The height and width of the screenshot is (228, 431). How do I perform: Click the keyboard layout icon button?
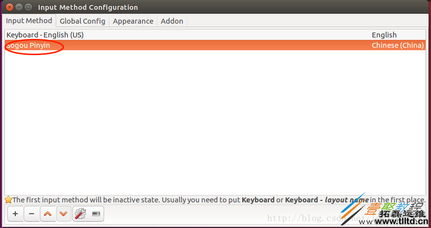pyautogui.click(x=96, y=214)
